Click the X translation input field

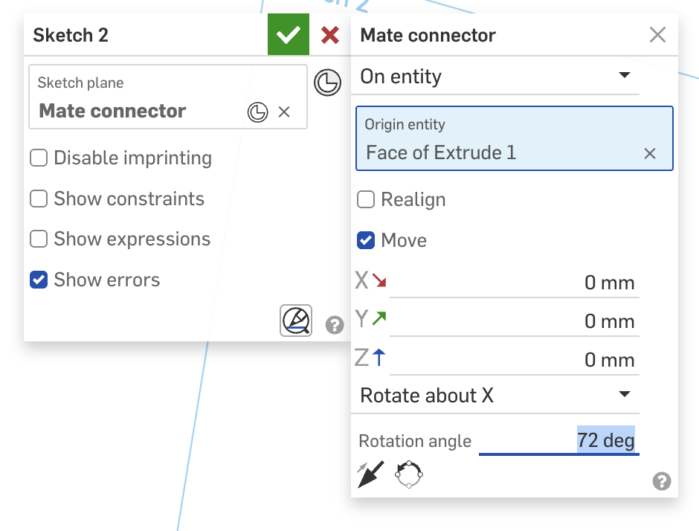point(513,283)
